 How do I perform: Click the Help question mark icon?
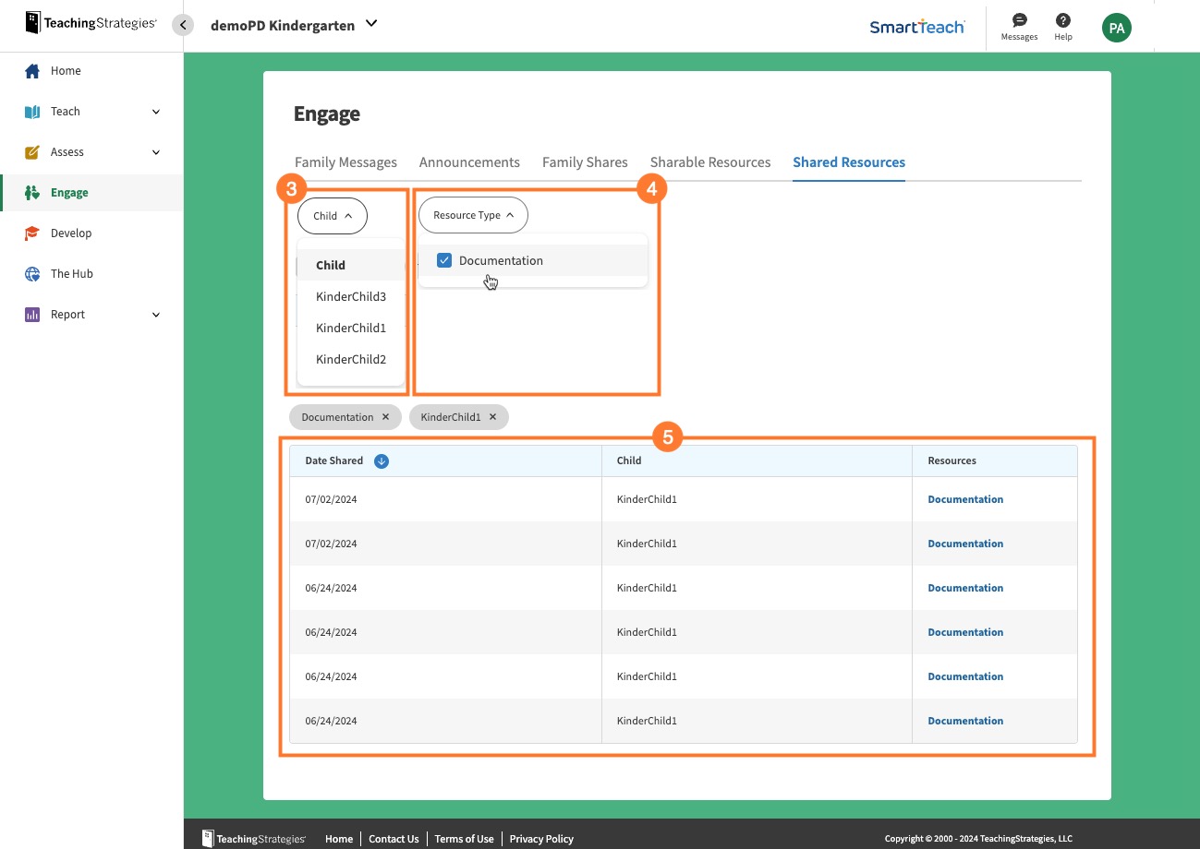(x=1063, y=20)
